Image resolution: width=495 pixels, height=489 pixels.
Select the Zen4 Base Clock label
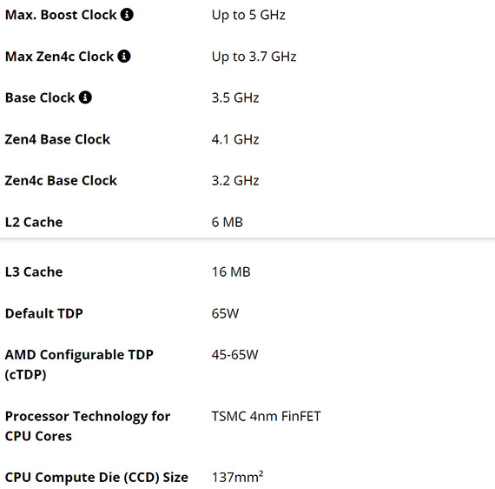[x=57, y=139]
